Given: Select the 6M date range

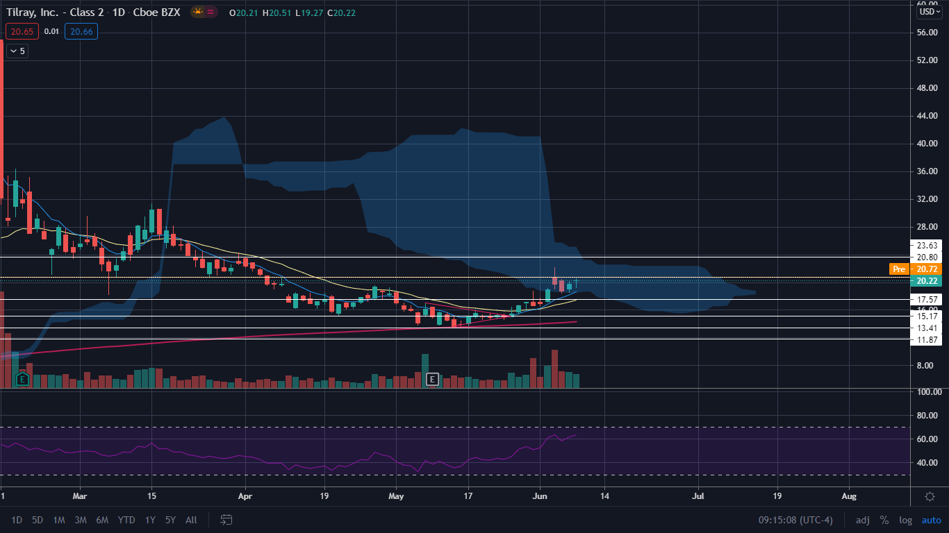Looking at the screenshot, I should [x=102, y=520].
